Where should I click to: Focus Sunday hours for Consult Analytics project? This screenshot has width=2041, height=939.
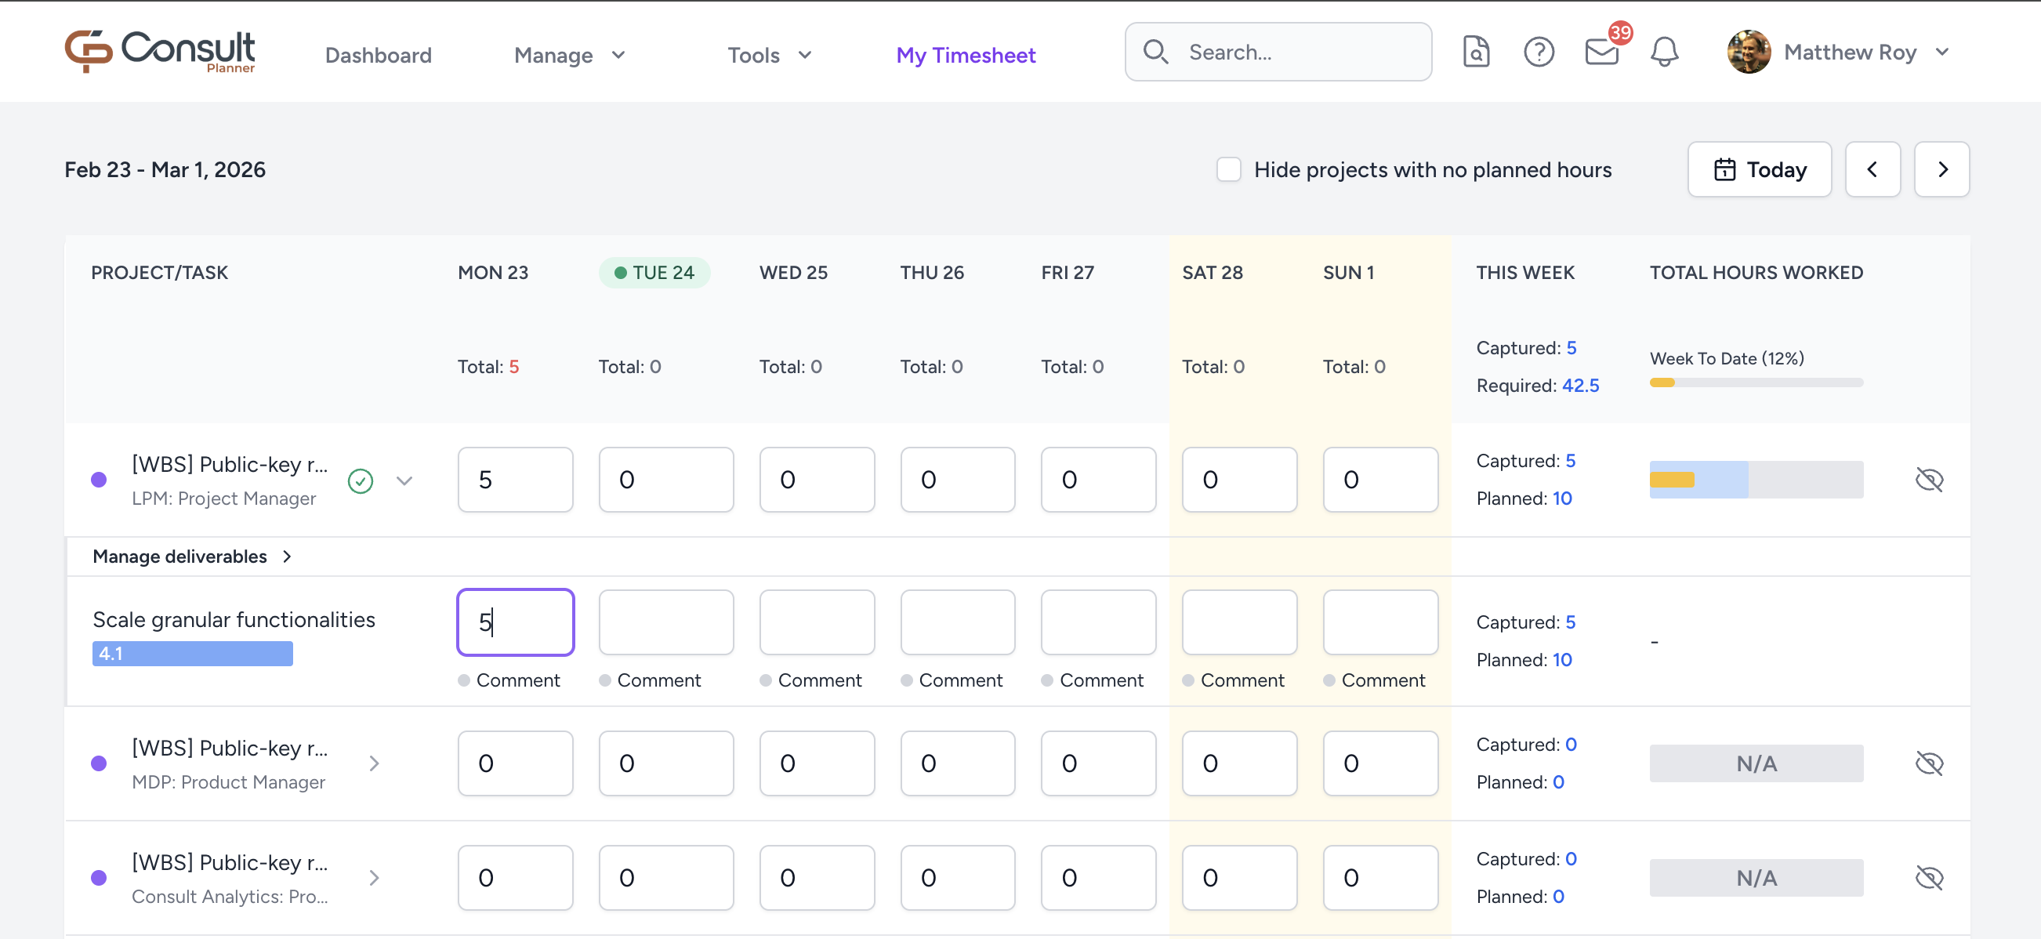coord(1380,878)
